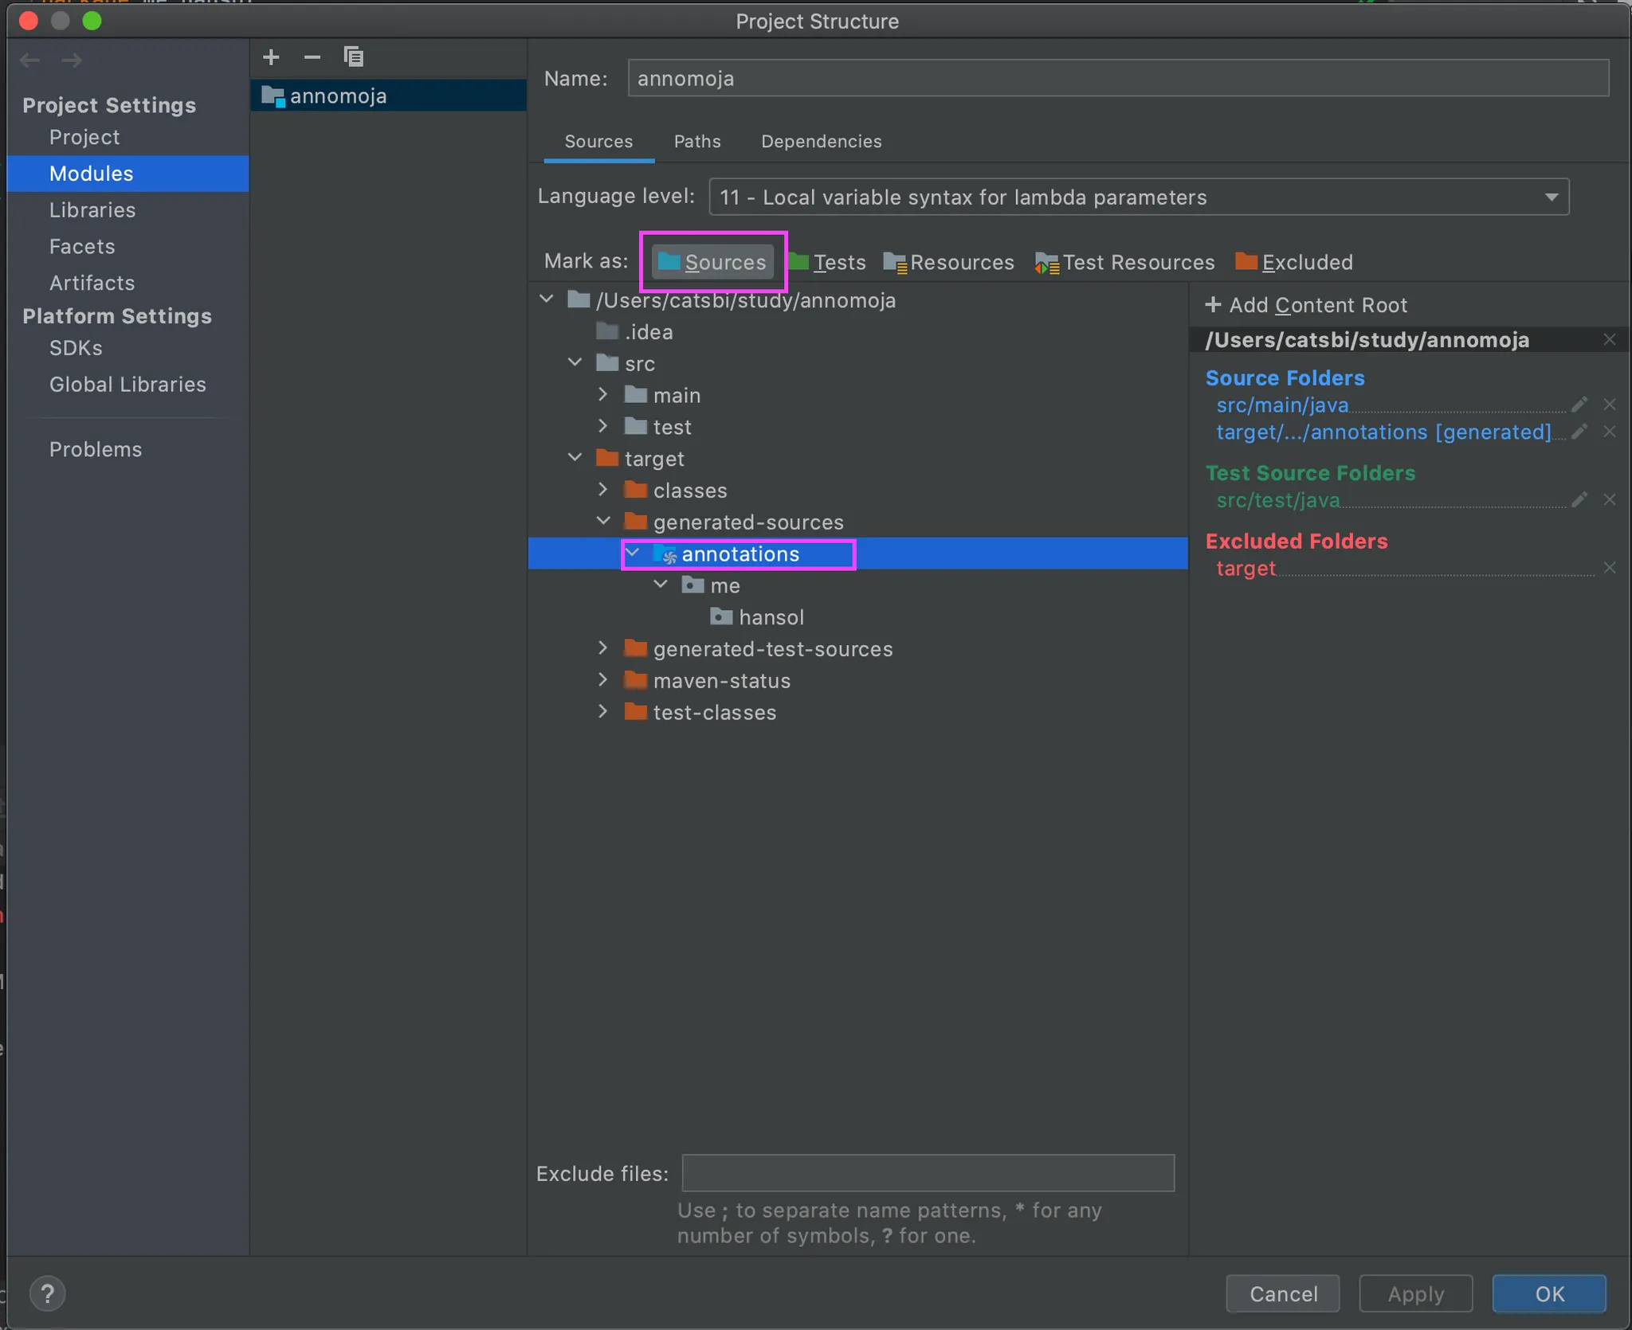Screen dimensions: 1632x1330
Task: Click the Exclude files input field
Action: (x=928, y=1173)
